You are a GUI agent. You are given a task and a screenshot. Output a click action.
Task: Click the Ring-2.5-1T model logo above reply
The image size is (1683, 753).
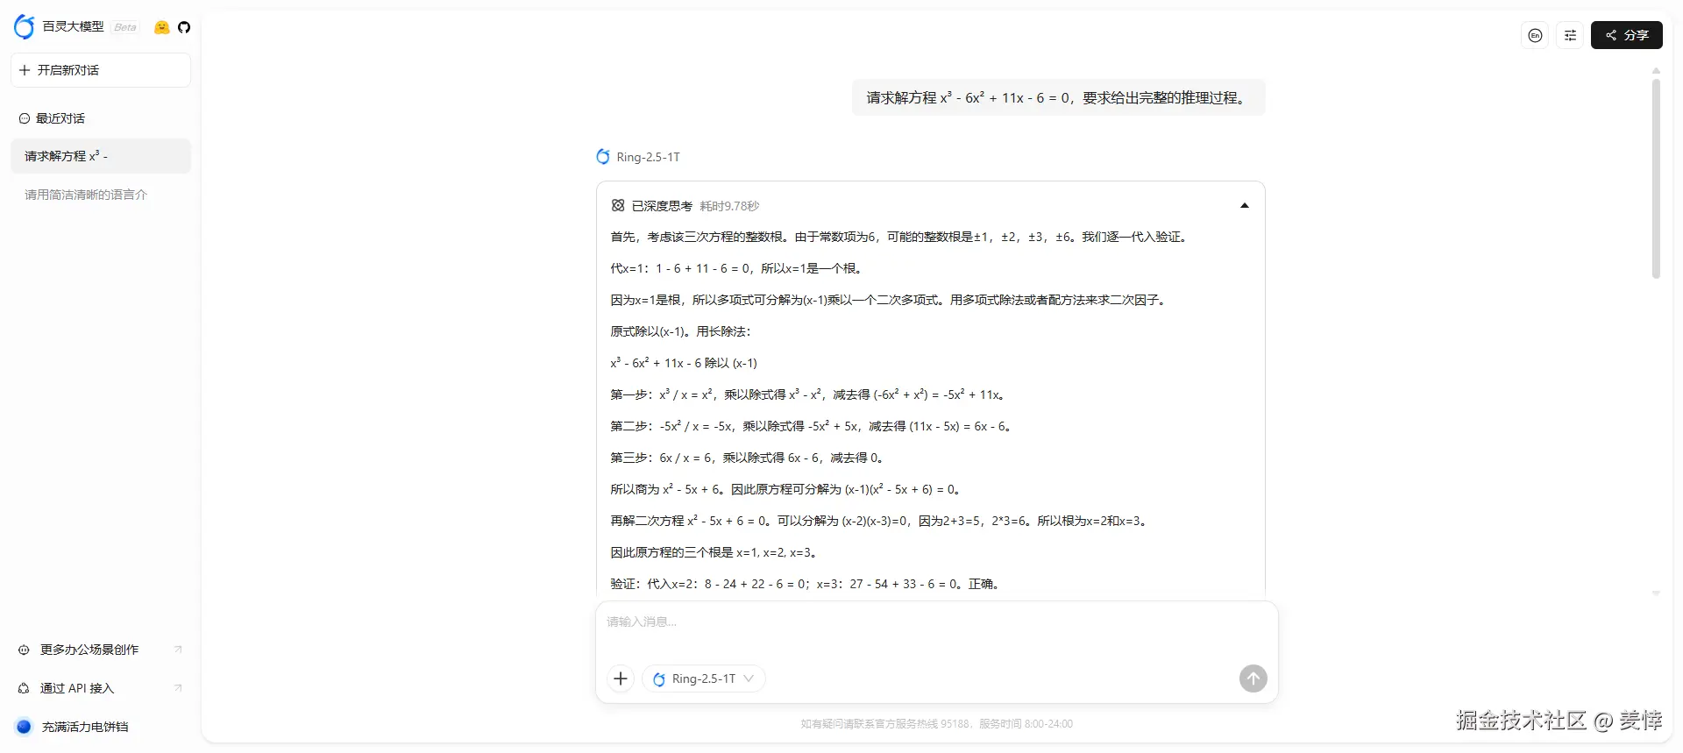(x=603, y=157)
